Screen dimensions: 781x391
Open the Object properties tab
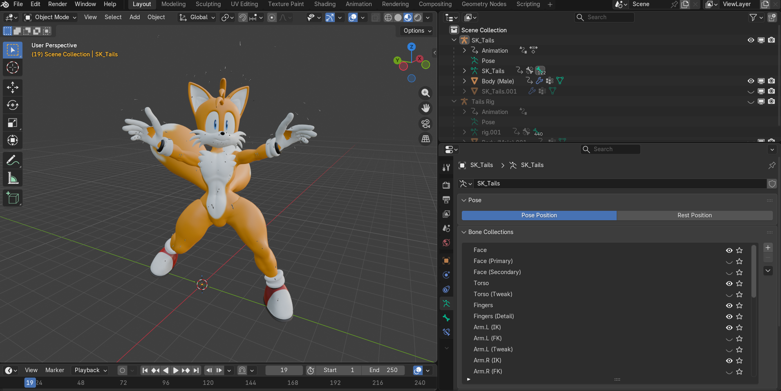click(x=446, y=261)
